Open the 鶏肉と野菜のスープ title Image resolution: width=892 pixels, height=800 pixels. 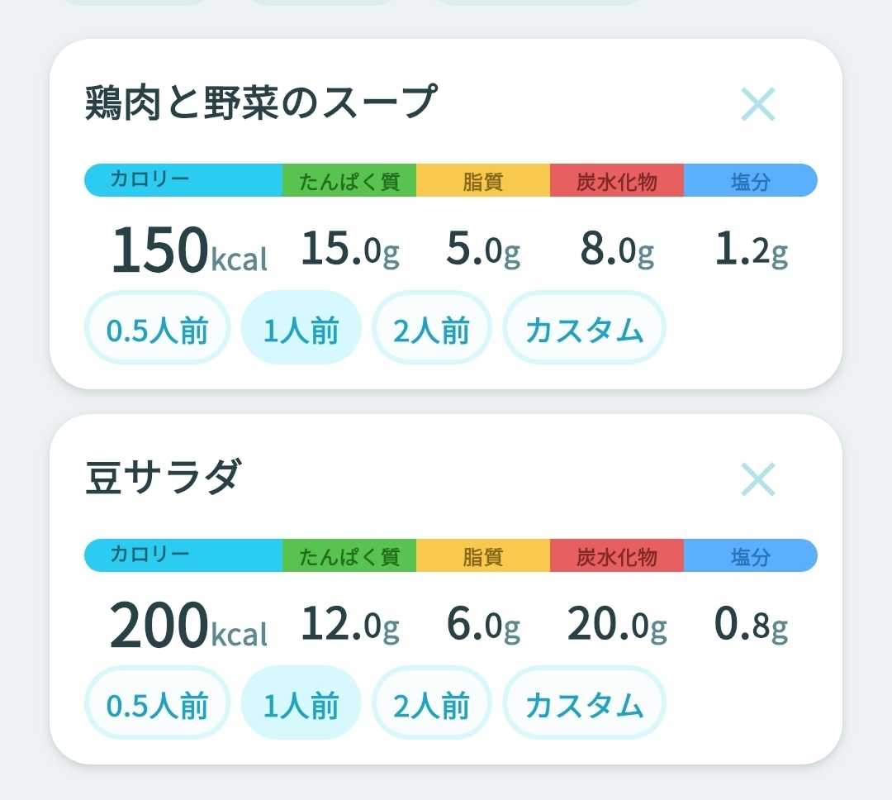tap(261, 102)
